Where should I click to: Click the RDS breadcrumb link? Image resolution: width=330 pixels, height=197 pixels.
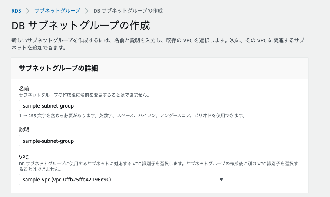point(16,10)
